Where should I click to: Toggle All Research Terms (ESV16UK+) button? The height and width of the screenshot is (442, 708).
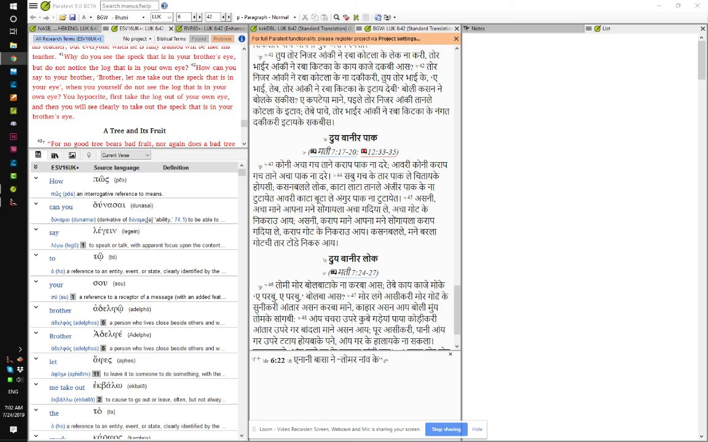[x=69, y=39]
